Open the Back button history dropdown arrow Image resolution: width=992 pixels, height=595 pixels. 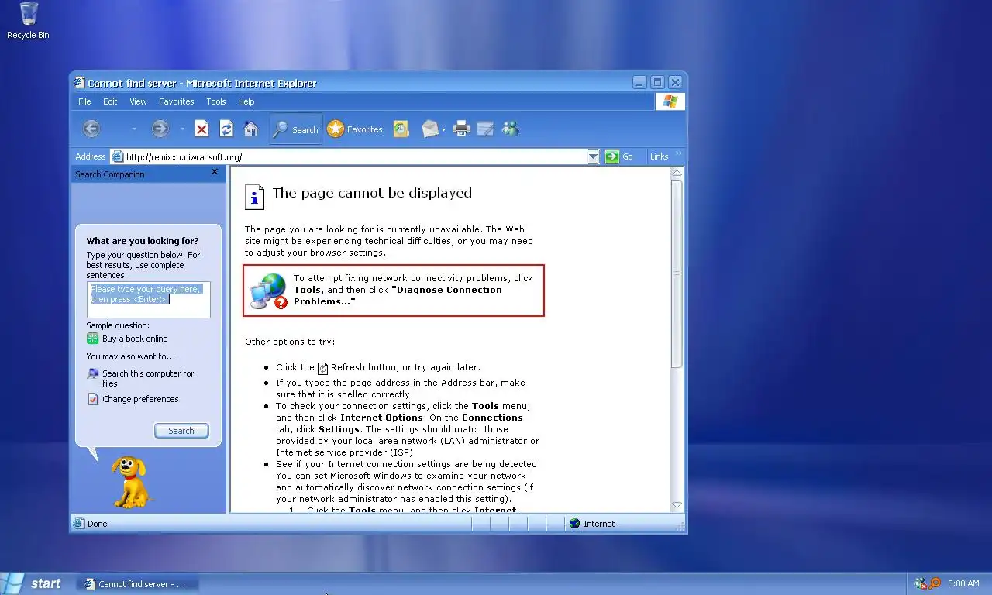click(134, 129)
